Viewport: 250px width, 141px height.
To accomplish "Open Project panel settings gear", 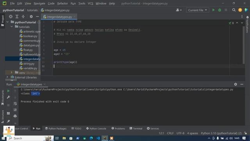I will point(31,16).
